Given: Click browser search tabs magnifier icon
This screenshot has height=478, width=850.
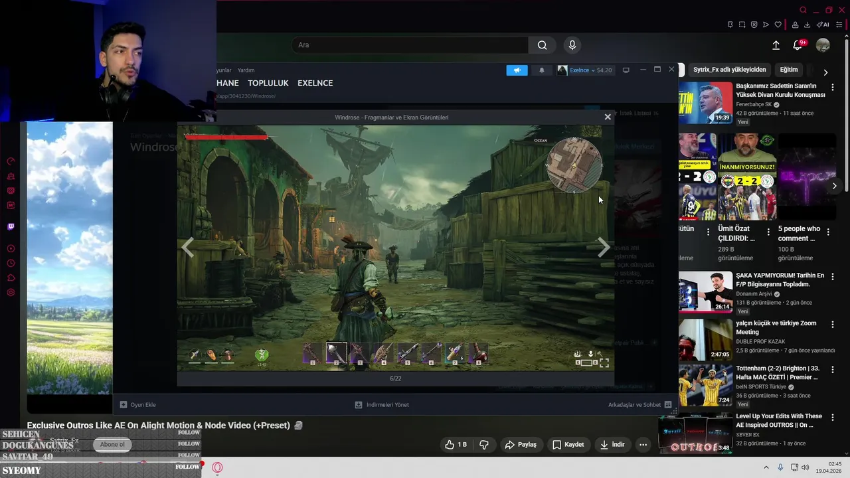Looking at the screenshot, I should click(803, 10).
